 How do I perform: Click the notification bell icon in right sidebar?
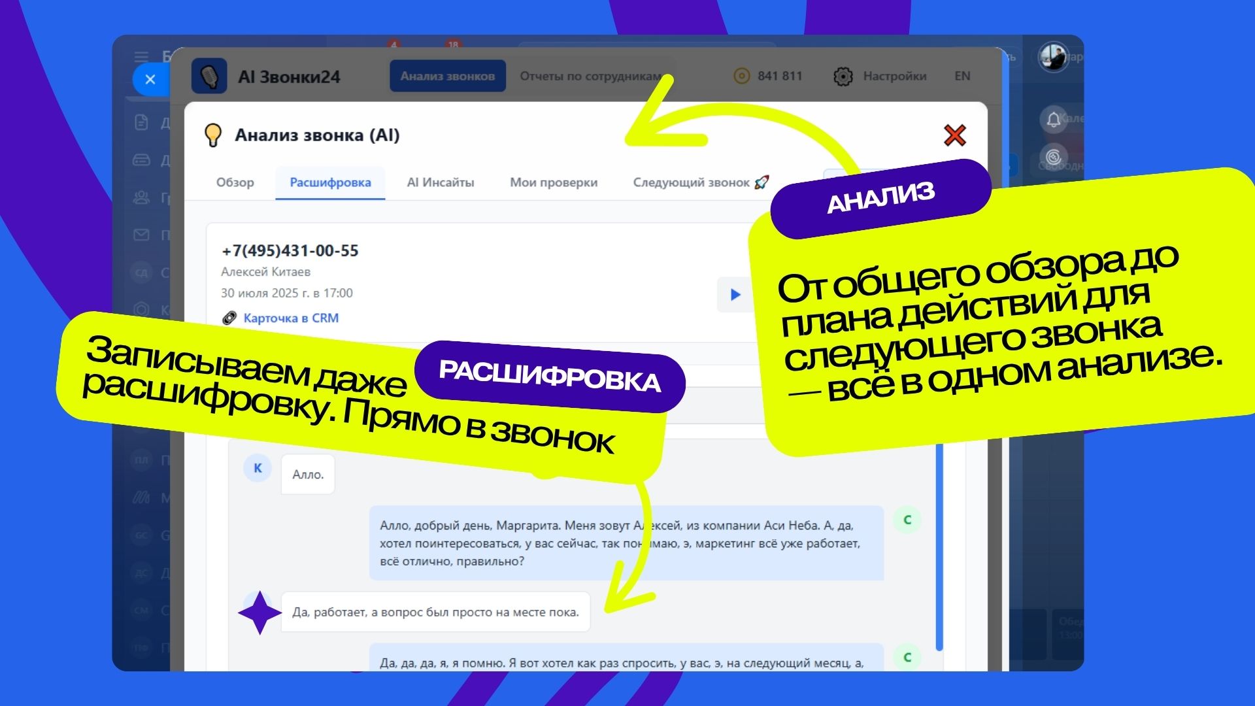tap(1053, 120)
